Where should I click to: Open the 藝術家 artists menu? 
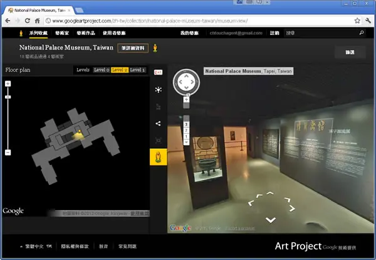pyautogui.click(x=62, y=33)
